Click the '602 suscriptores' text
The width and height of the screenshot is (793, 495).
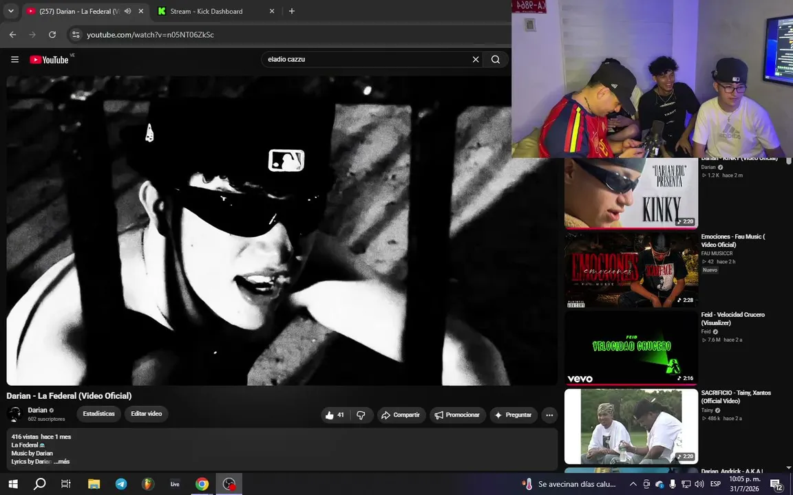(47, 419)
